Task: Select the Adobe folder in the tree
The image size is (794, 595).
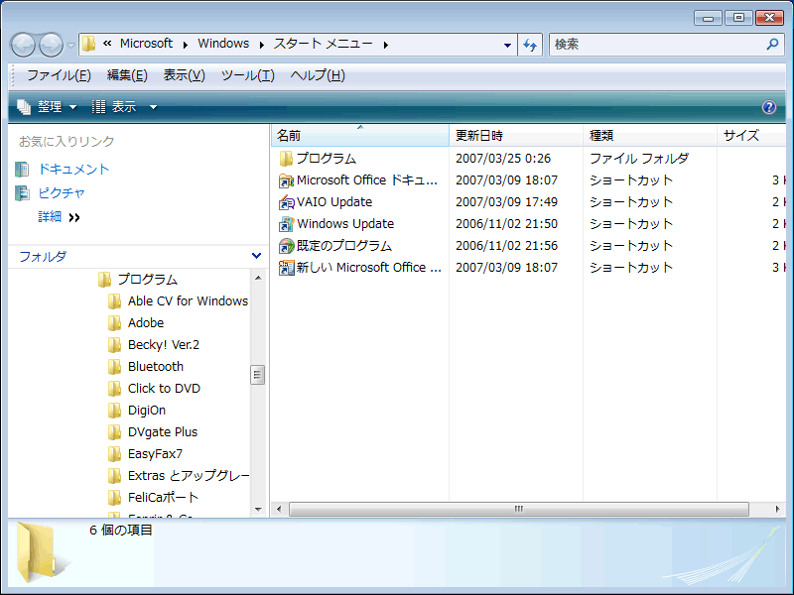Action: pyautogui.click(x=145, y=323)
